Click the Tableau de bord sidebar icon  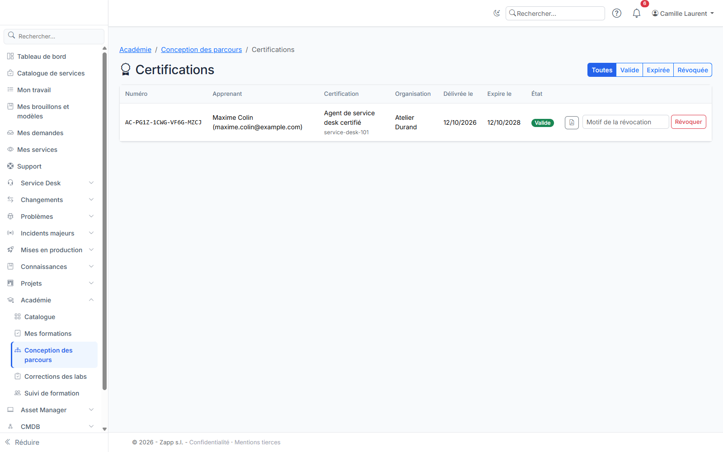coord(10,56)
